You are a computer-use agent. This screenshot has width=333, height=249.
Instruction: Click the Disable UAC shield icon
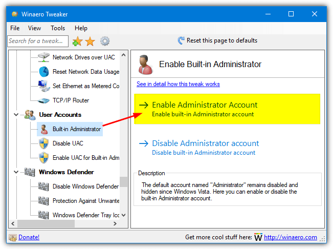point(44,143)
